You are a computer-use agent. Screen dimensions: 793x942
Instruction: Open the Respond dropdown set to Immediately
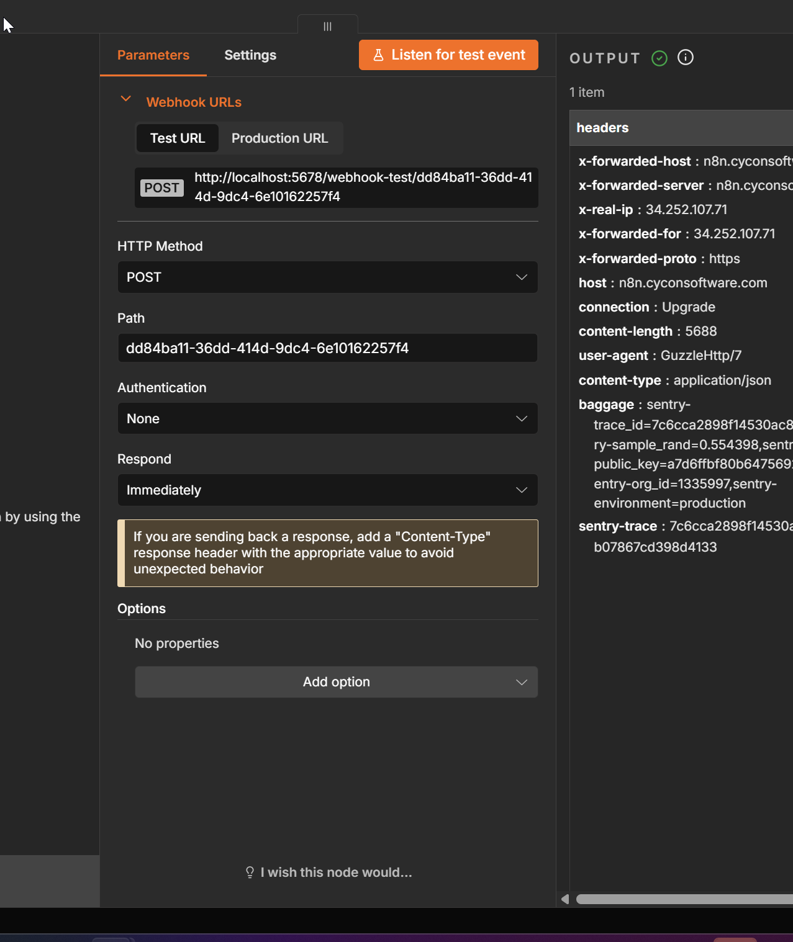(327, 490)
